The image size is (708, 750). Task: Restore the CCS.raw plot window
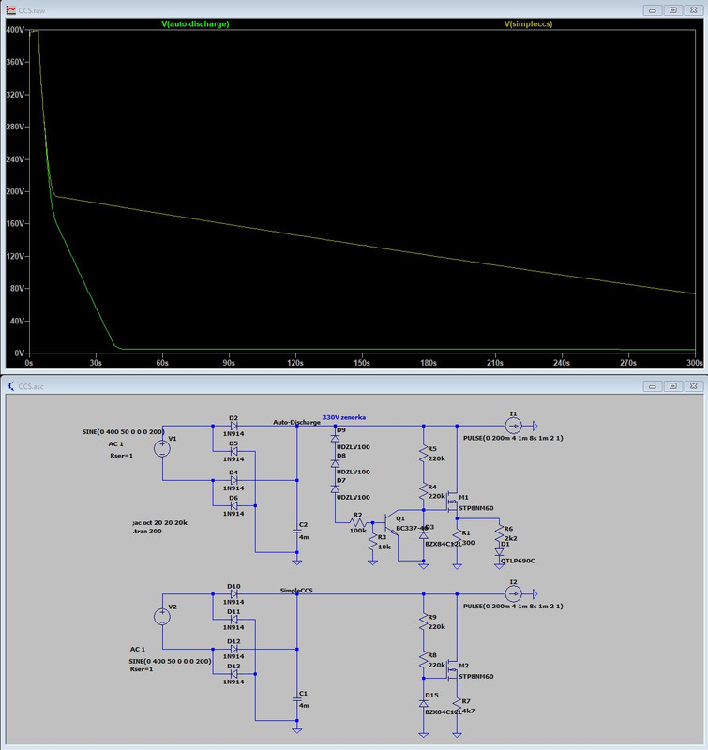coord(673,10)
